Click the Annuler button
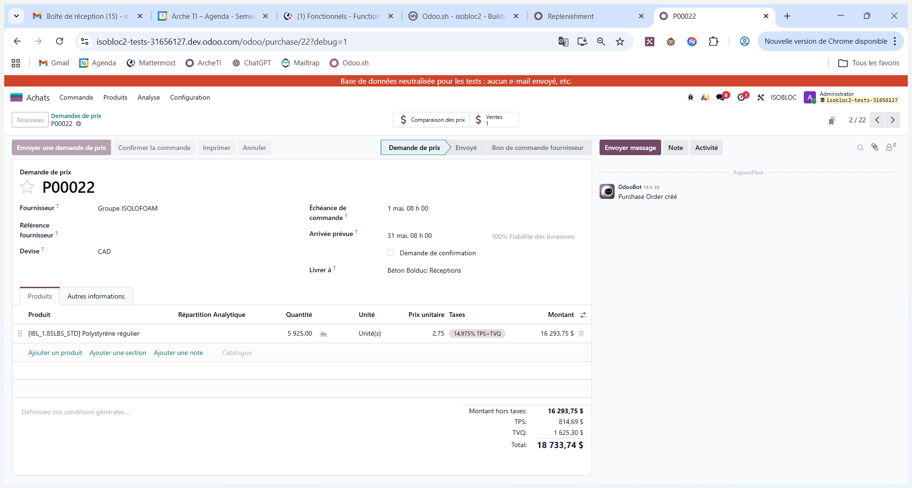 (x=254, y=148)
